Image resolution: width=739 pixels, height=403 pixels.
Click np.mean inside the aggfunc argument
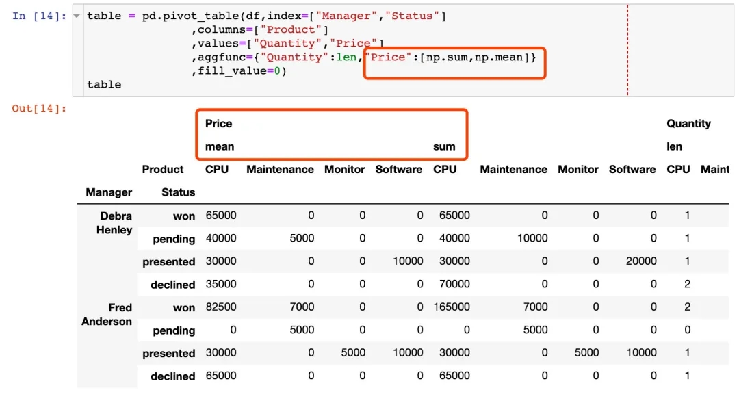coord(500,57)
